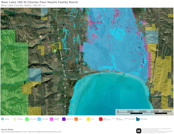The height and width of the screenshot is (134, 174).
Task: Click the David White agent name
Action: click(x=7, y=130)
